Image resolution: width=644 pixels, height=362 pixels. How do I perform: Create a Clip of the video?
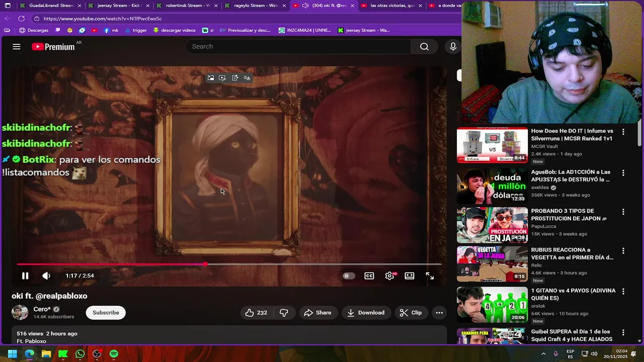[x=411, y=313]
